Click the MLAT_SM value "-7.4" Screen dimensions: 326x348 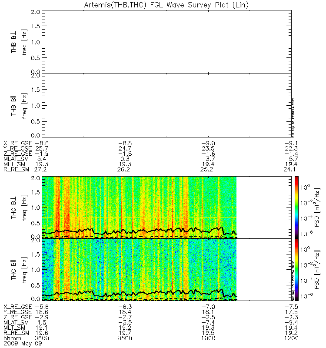[x=208, y=322]
